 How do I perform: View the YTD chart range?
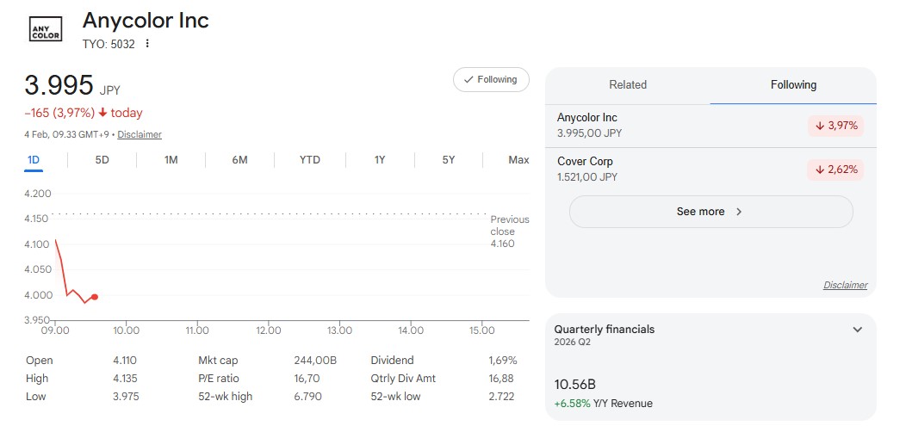pyautogui.click(x=309, y=160)
